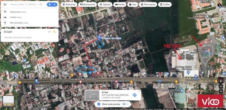Click the blue directions arrow icon

[x=135, y=95]
